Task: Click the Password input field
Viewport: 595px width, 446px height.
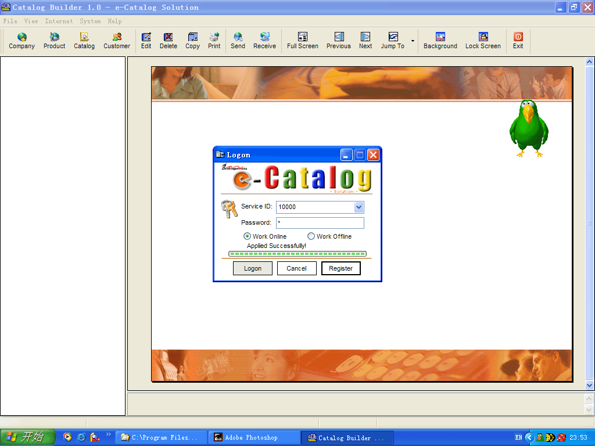Action: tap(320, 222)
